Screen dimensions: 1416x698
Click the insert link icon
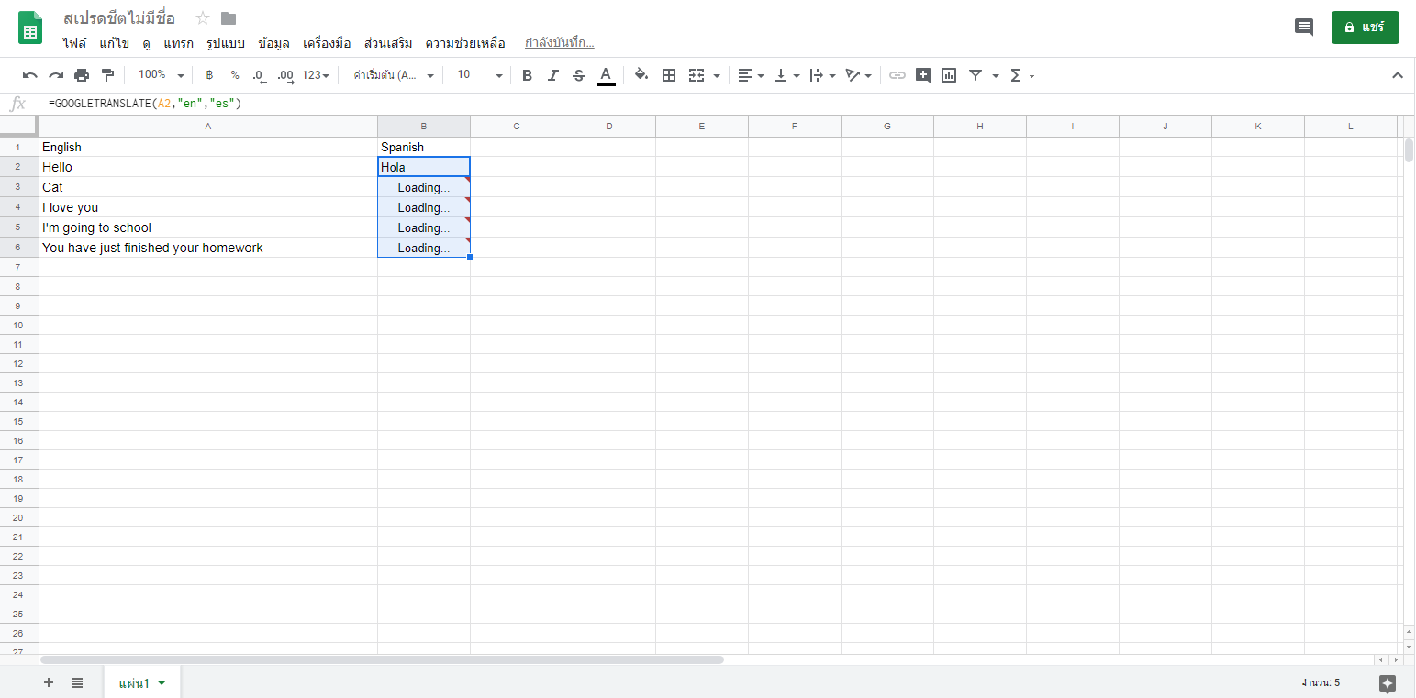coord(898,75)
